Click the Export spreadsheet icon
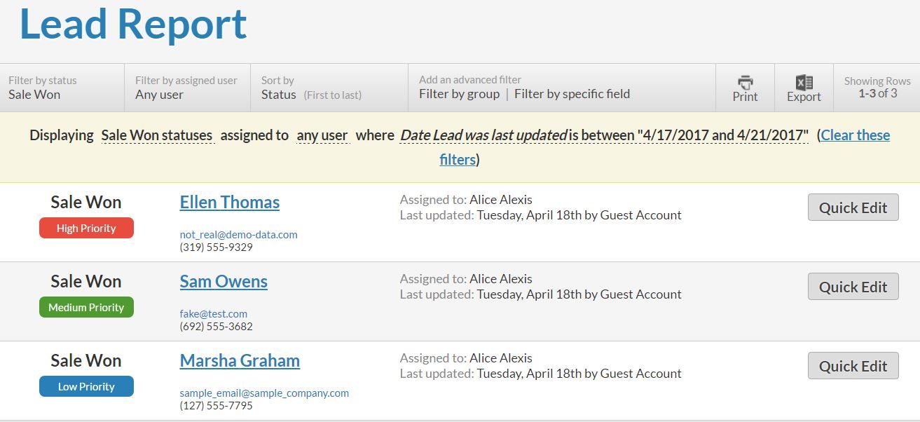 (x=804, y=82)
